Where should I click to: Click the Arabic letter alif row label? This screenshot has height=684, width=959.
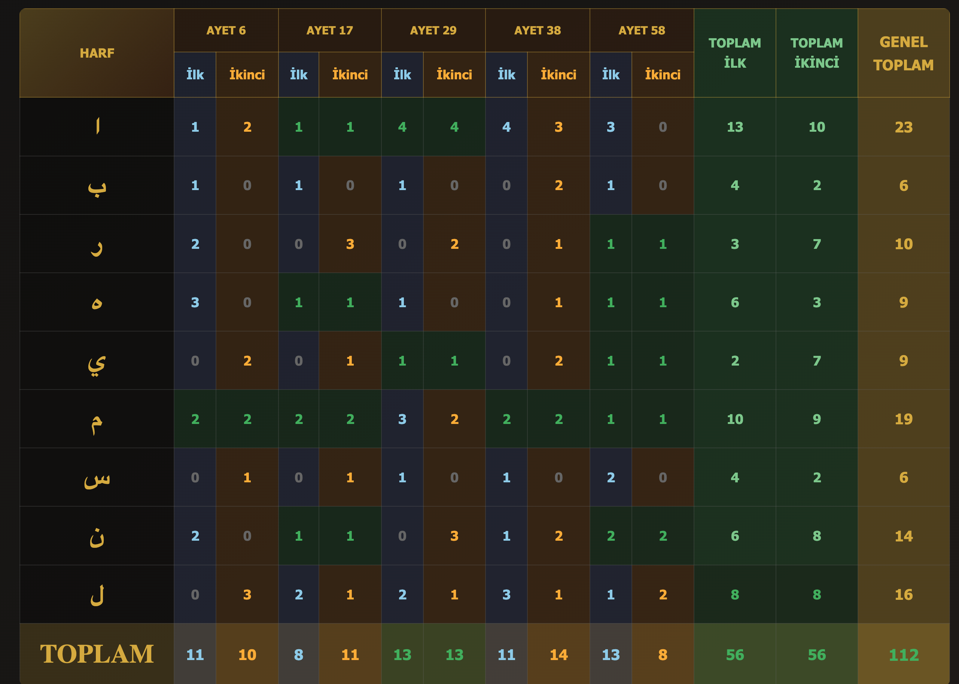97,127
